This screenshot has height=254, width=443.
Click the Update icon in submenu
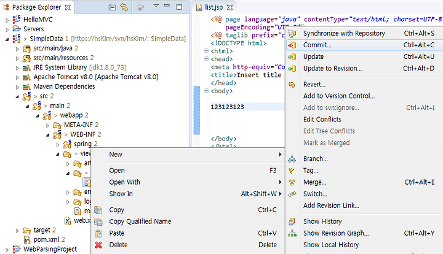[292, 57]
